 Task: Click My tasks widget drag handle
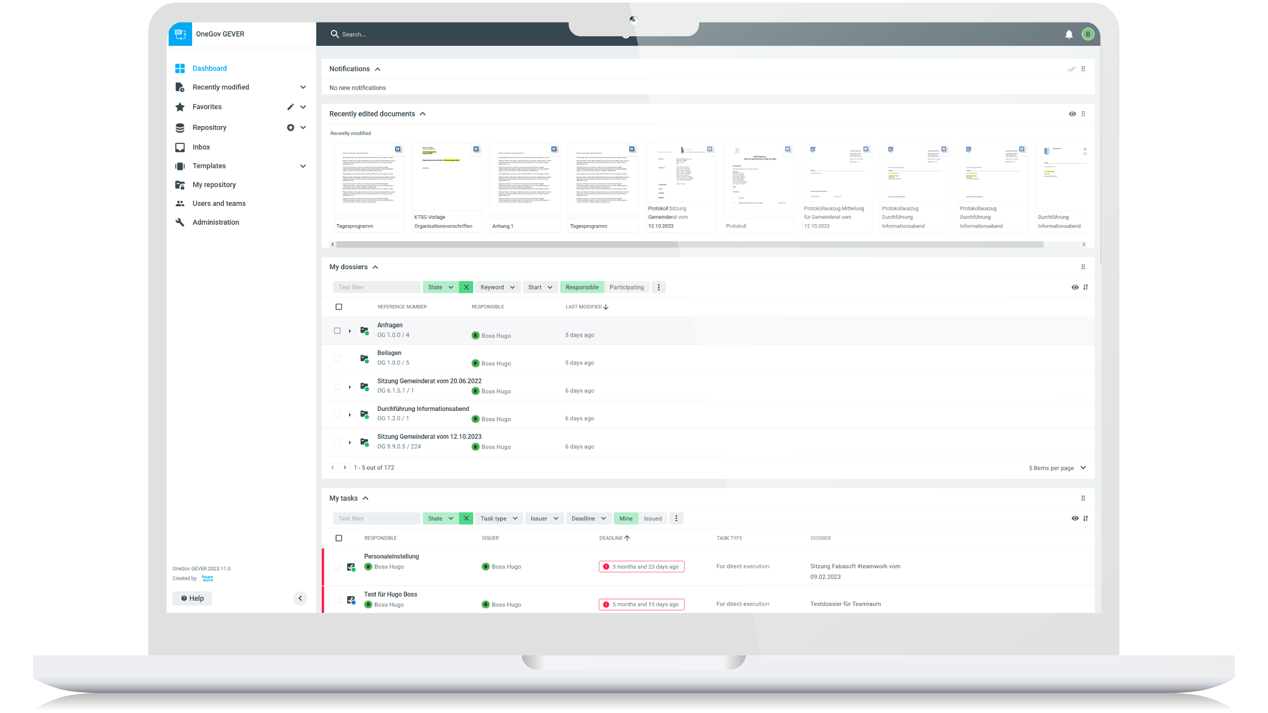point(1083,498)
